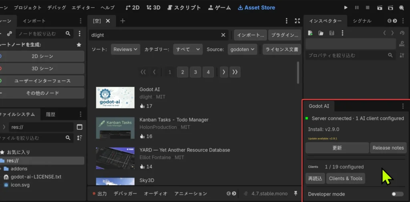This screenshot has width=410, height=202.
Task: Toggle distraction-free mode expand icon
Action: tap(297, 21)
